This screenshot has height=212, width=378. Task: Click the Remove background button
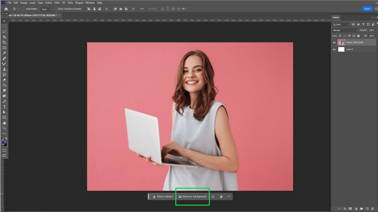click(x=192, y=196)
